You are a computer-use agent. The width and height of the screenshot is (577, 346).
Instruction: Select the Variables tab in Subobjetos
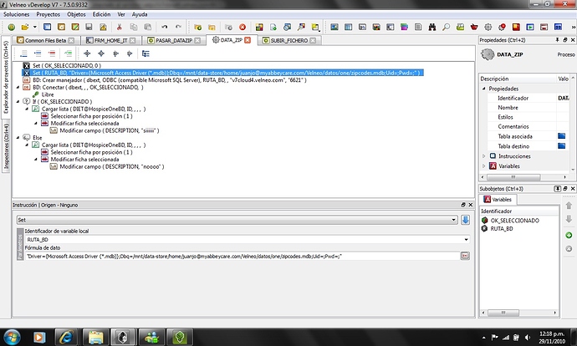[x=498, y=199]
